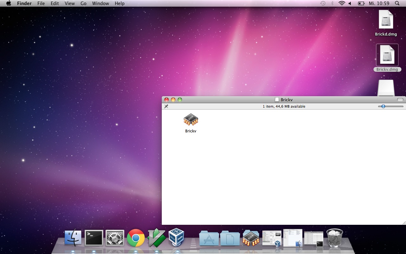The height and width of the screenshot is (254, 406).
Task: Restore minimized Terminal window thumbnail in Dock
Action: coord(314,239)
